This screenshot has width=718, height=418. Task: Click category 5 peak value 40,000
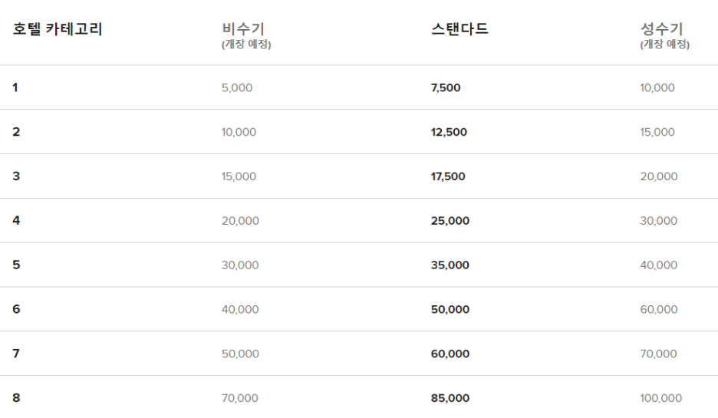coord(658,265)
